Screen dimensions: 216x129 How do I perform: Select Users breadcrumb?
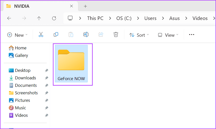tap(150, 18)
